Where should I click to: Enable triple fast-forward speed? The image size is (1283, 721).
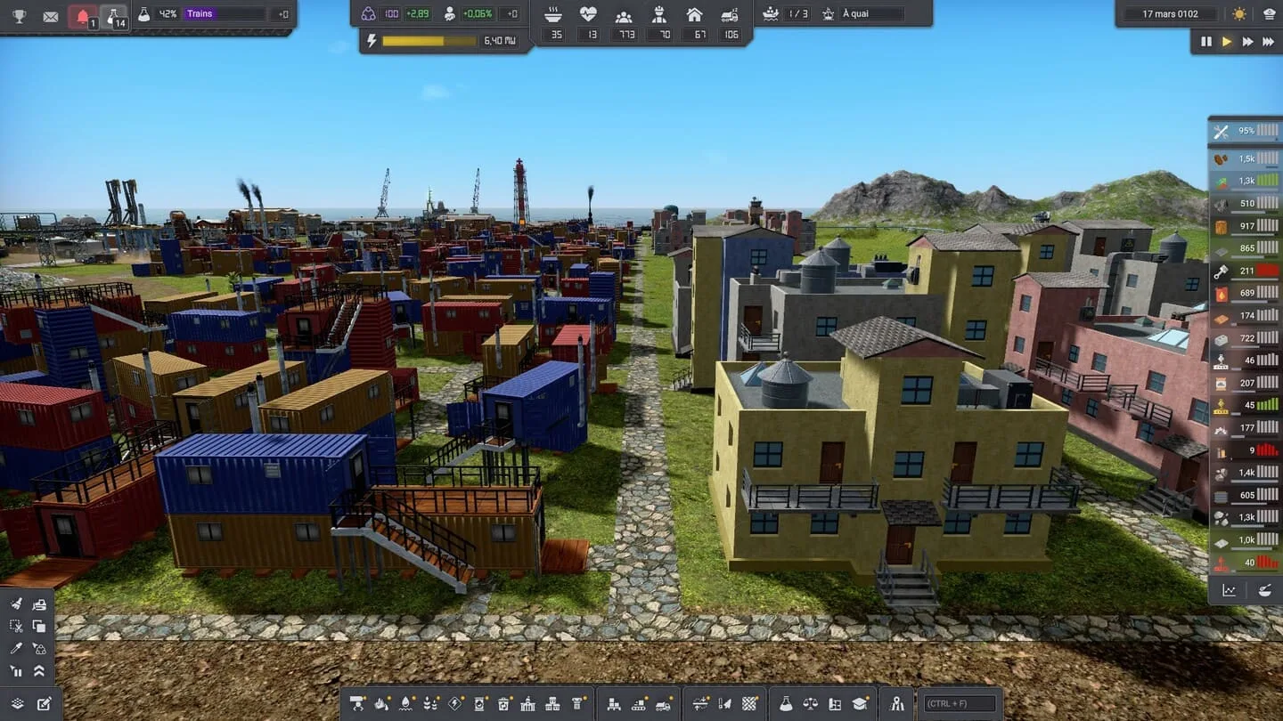click(1268, 41)
